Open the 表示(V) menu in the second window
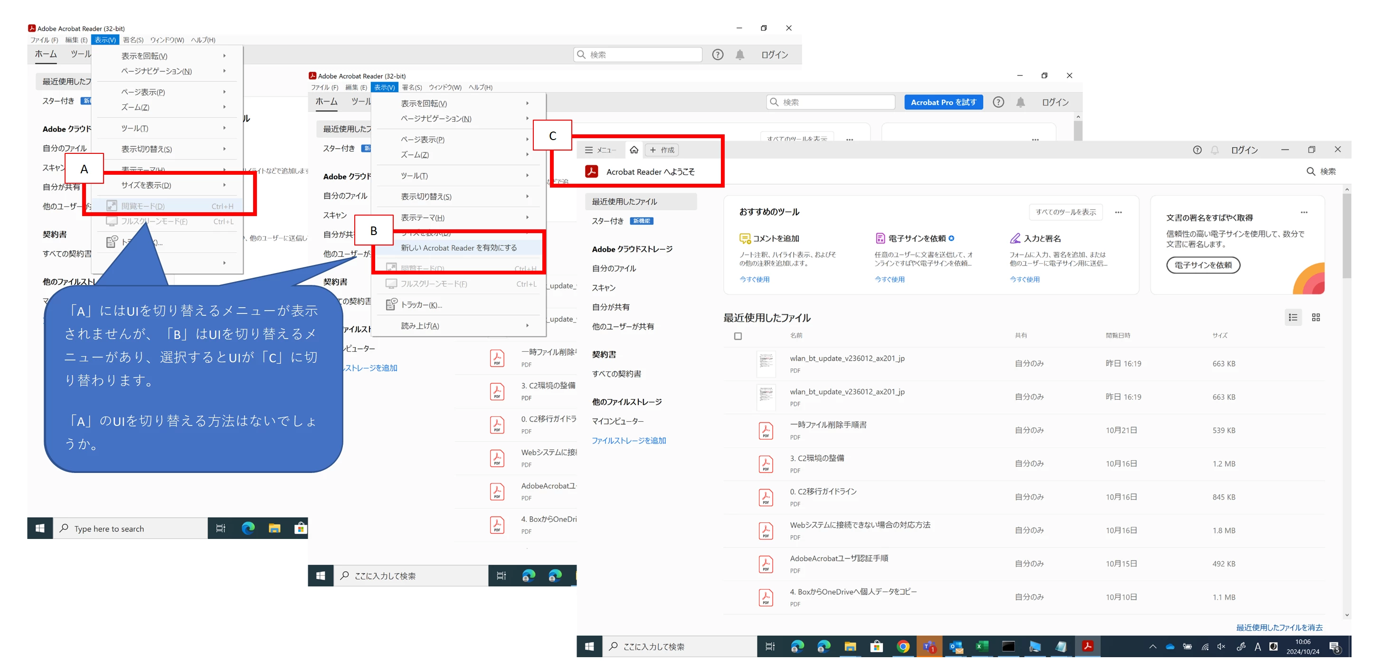The height and width of the screenshot is (670, 1381). coord(384,87)
